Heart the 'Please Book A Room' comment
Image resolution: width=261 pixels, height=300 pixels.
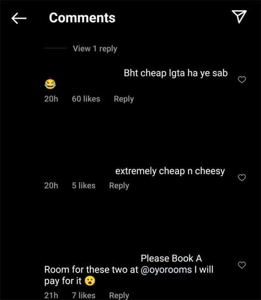tap(242, 265)
